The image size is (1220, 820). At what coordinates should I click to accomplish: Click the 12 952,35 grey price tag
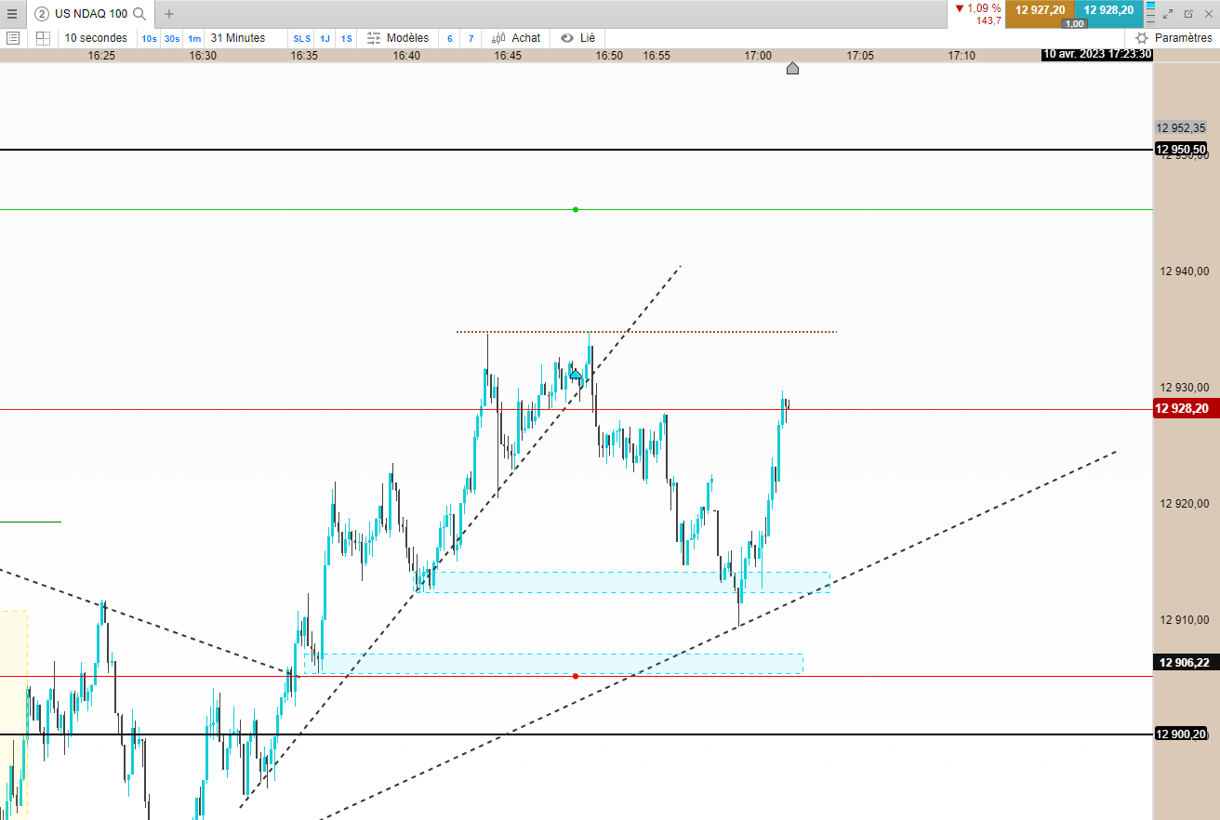click(x=1181, y=127)
